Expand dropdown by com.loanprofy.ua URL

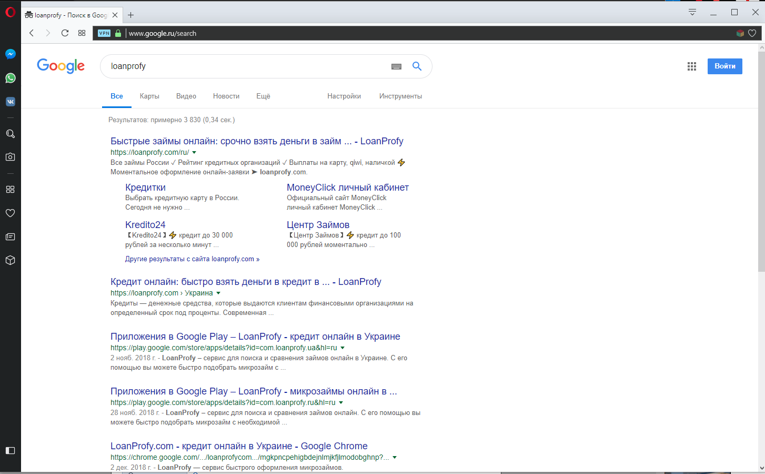coord(343,348)
